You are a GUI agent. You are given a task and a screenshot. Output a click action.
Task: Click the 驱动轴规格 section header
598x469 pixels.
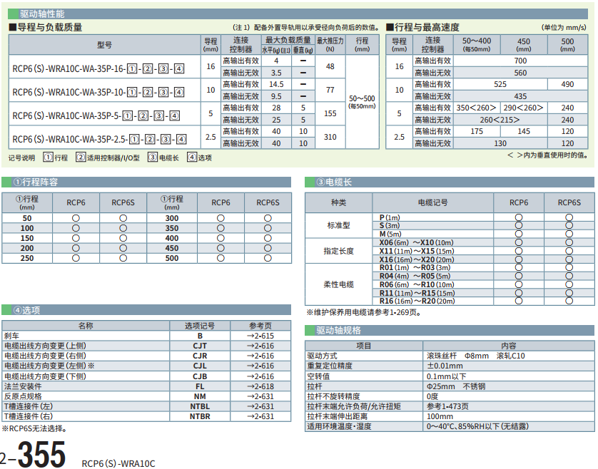[x=450, y=330]
